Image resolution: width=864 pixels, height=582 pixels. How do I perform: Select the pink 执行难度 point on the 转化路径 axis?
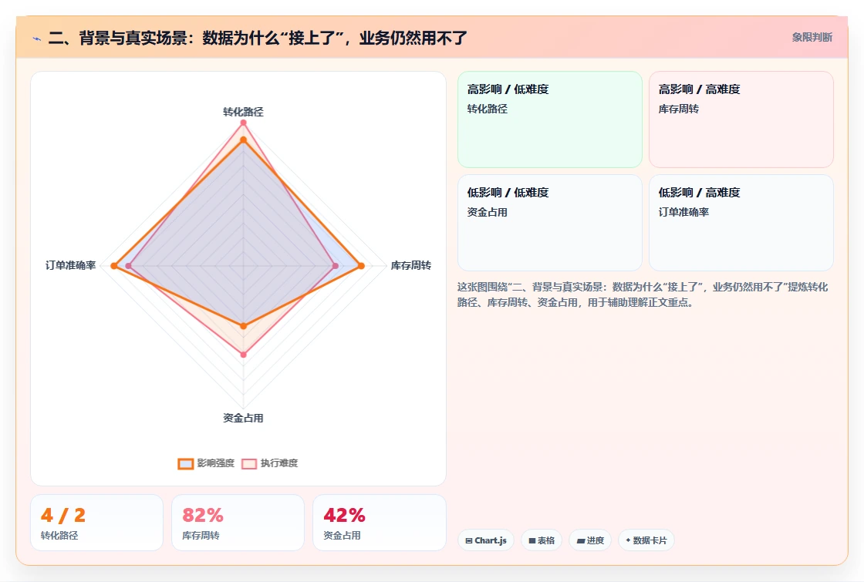coord(243,123)
